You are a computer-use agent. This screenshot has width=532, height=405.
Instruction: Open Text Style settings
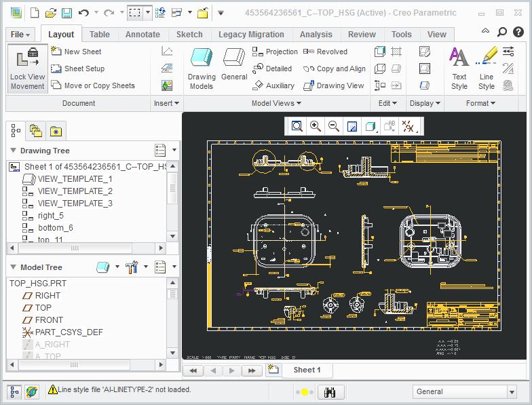pos(459,69)
